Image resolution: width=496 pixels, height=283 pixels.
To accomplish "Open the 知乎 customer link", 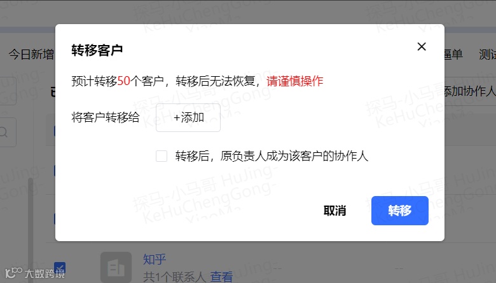I will click(x=155, y=260).
